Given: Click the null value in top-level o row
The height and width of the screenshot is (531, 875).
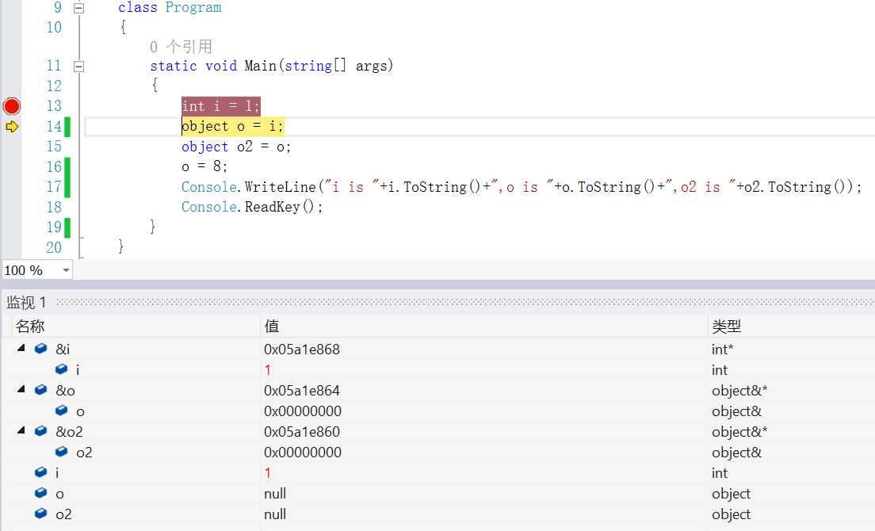Looking at the screenshot, I should (x=275, y=494).
